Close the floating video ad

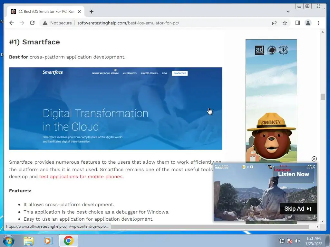[x=314, y=159]
